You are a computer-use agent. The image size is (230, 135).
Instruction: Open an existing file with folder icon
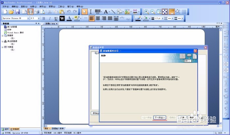[11, 12]
